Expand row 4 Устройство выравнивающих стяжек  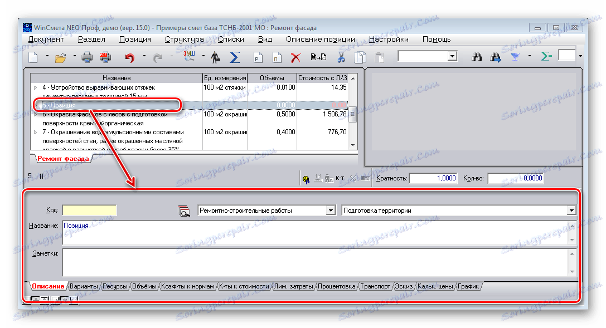click(35, 87)
